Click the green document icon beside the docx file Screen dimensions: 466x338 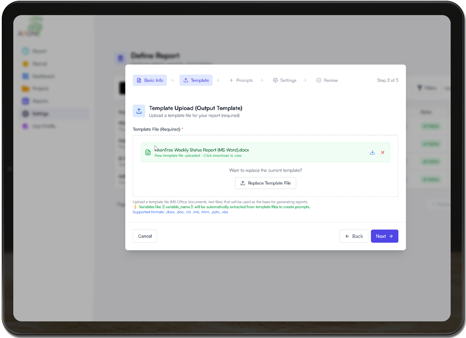click(x=148, y=152)
